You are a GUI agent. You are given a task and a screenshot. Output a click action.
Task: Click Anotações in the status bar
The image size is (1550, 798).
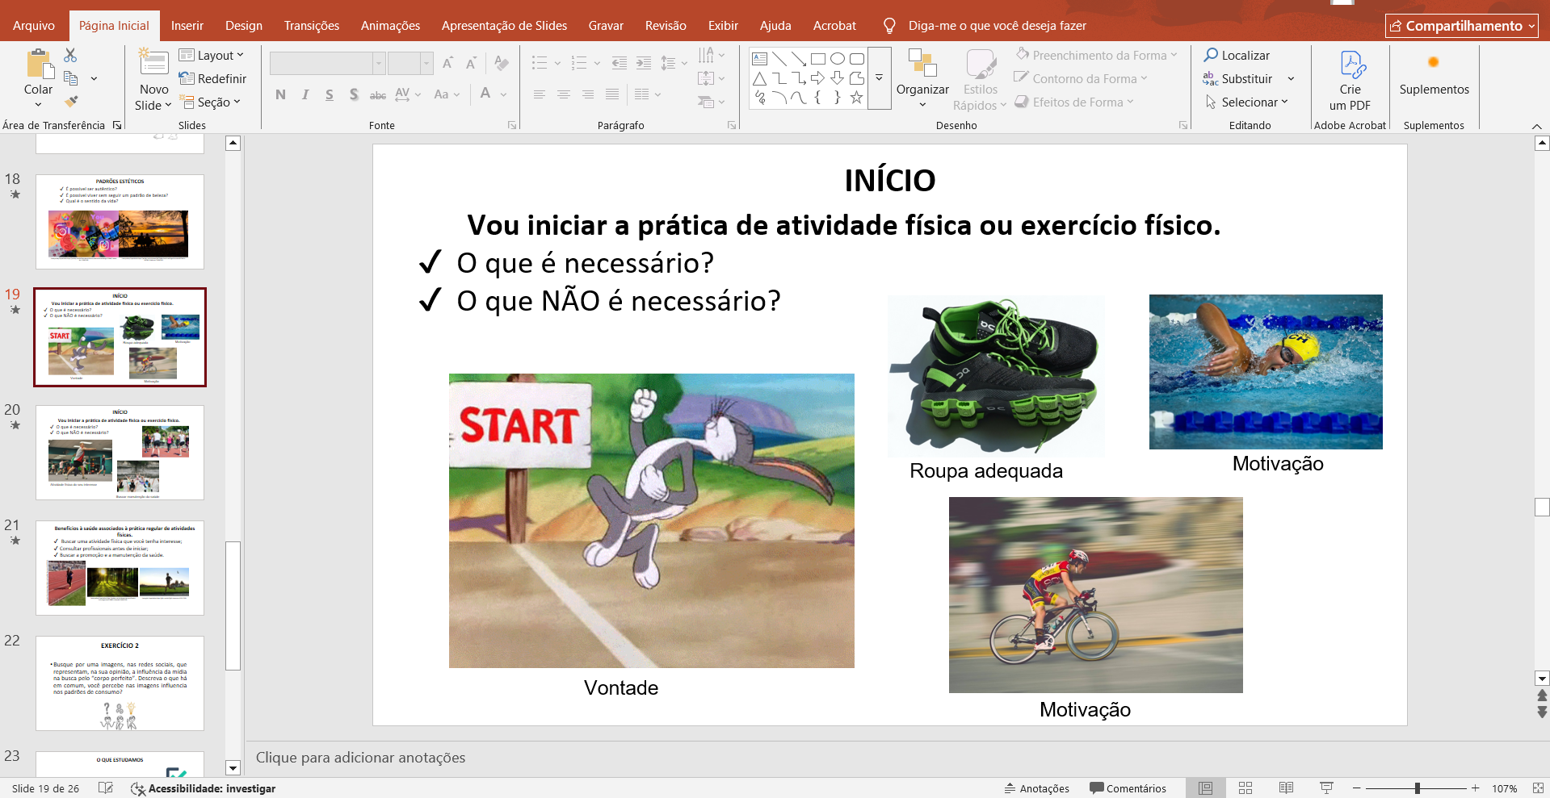click(1036, 788)
